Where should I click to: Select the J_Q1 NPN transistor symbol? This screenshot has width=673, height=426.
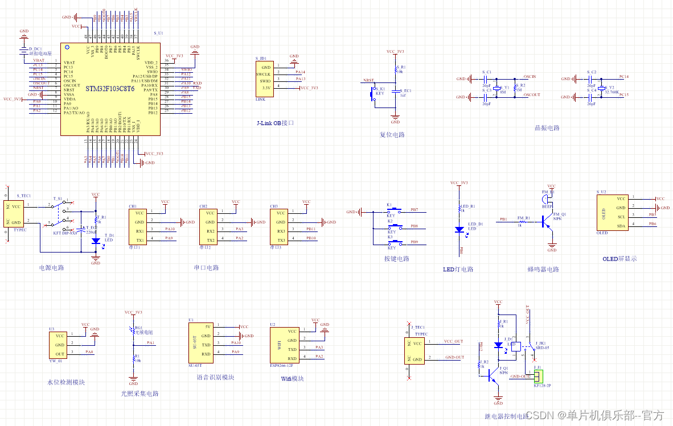493,377
